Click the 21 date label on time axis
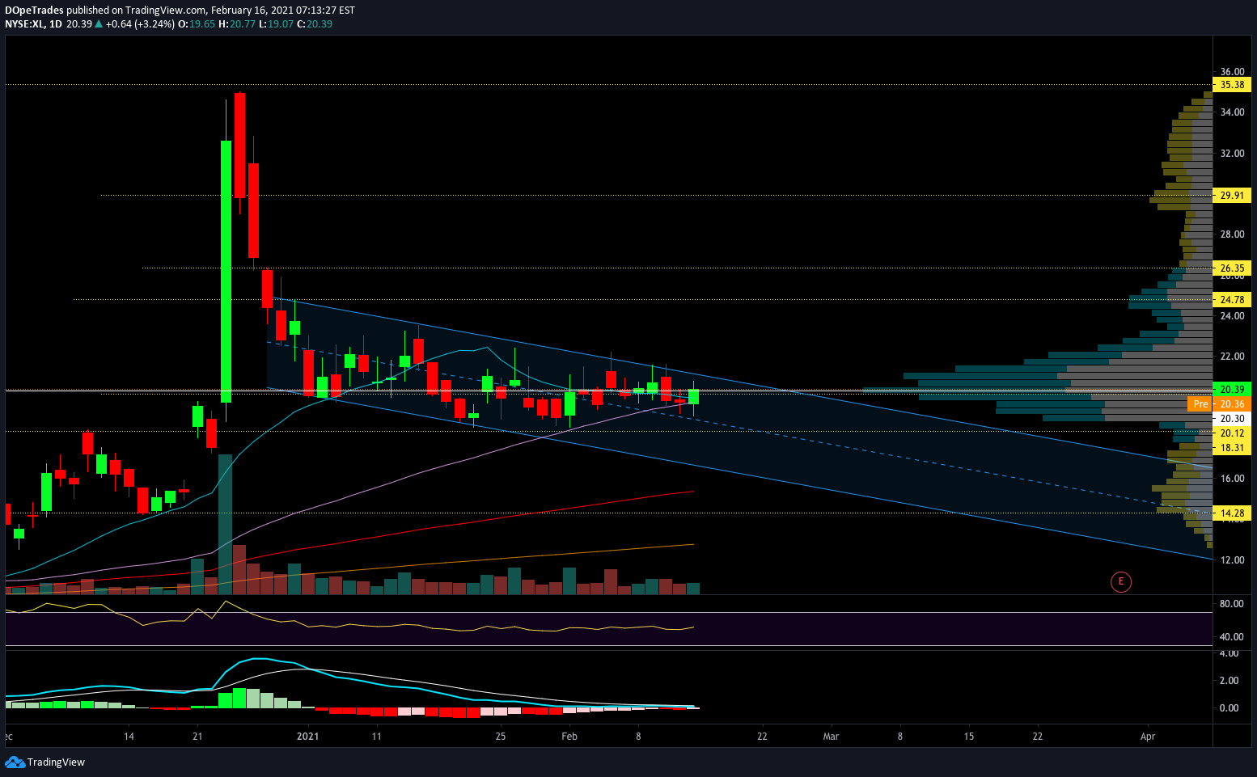1257x777 pixels. click(197, 737)
